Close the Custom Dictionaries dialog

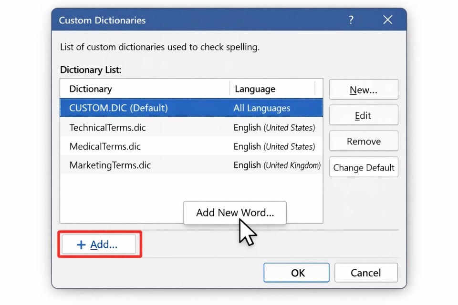click(387, 20)
